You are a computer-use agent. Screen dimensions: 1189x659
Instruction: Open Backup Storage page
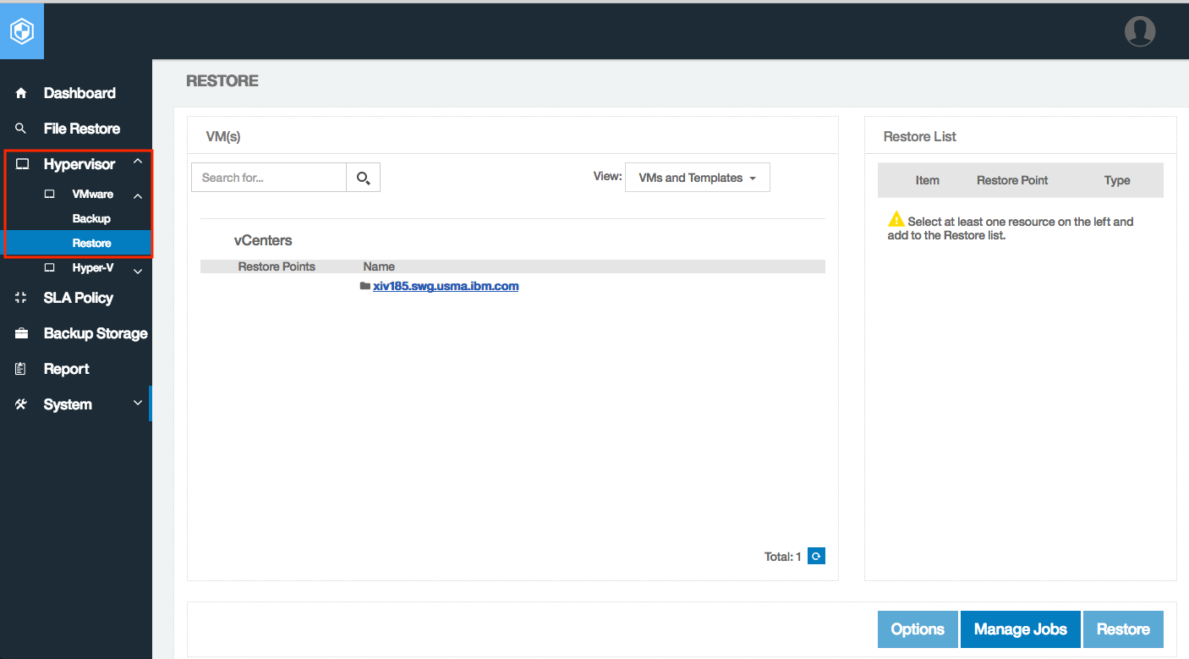[96, 333]
